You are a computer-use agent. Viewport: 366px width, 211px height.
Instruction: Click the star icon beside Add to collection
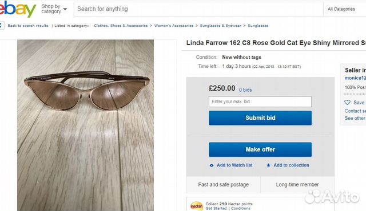click(x=268, y=165)
